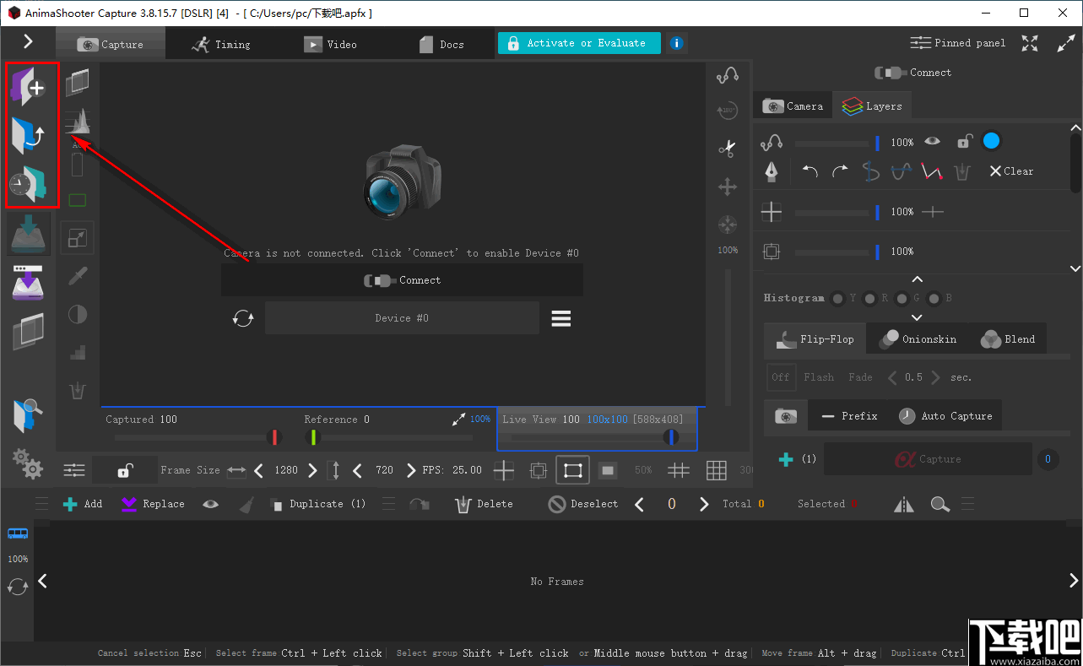This screenshot has width=1083, height=666.
Task: Select the histogram R channel radio
Action: (x=869, y=298)
